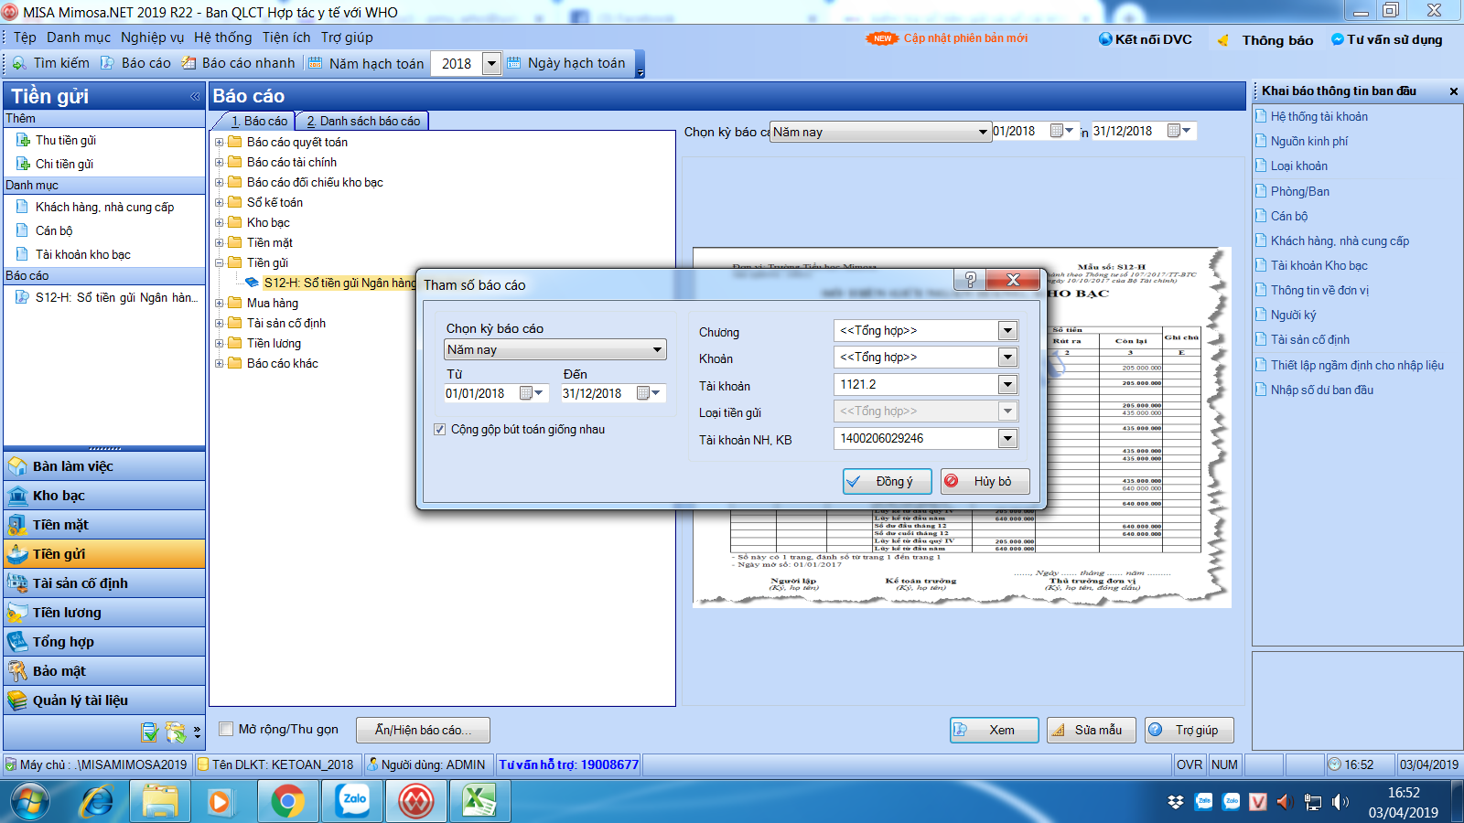Launch Zalo from taskbar
Viewport: 1464px width, 823px height.
pos(352,801)
